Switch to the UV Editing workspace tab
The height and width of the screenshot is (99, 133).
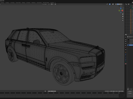[x=12, y=3]
